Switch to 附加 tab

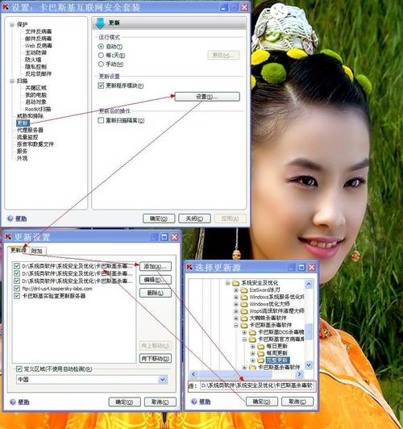[x=37, y=251]
